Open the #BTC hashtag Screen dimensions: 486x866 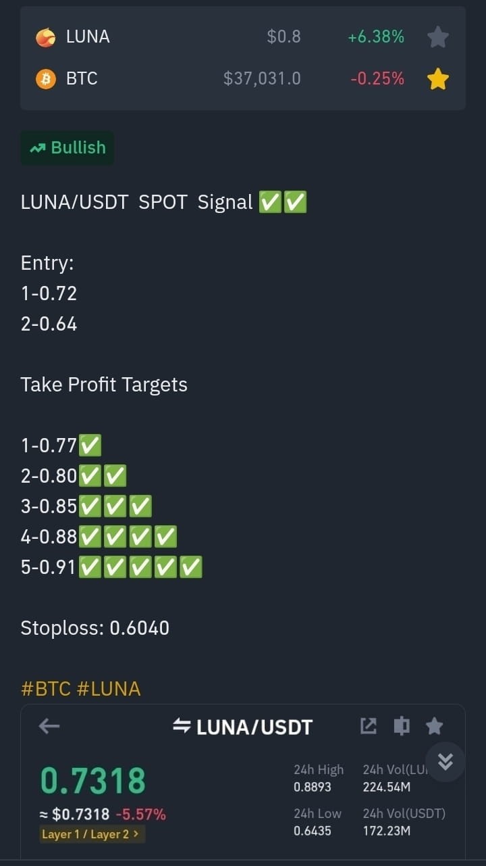point(46,689)
